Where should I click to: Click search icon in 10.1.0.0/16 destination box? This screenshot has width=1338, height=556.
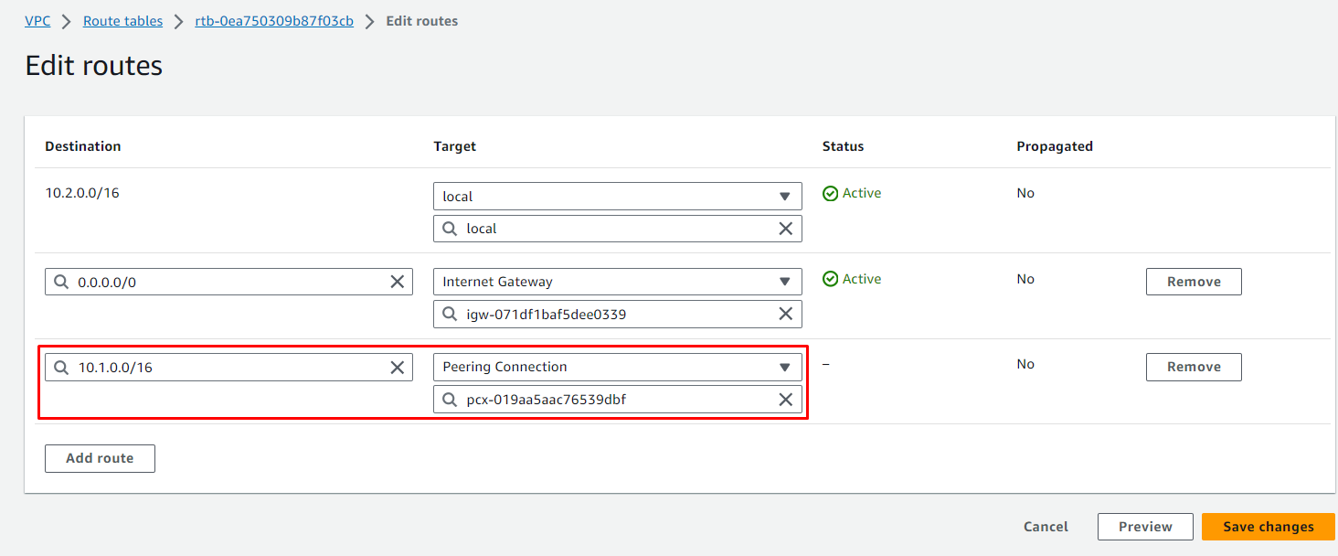(61, 367)
